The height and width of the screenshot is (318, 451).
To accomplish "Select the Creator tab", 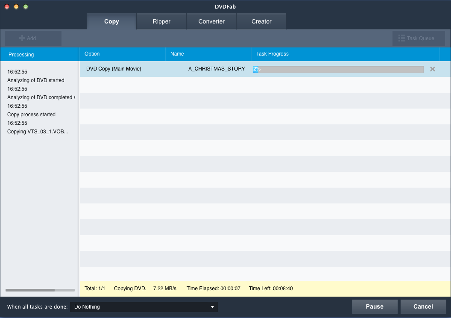I will click(x=261, y=21).
